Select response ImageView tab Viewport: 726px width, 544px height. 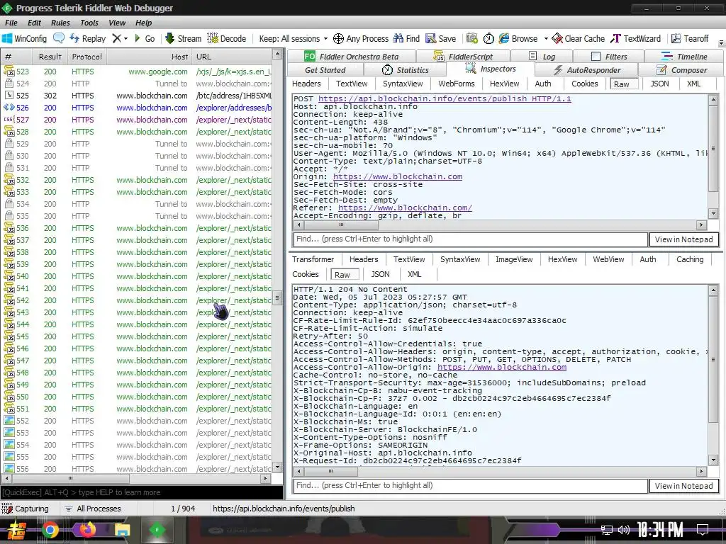pyautogui.click(x=514, y=259)
